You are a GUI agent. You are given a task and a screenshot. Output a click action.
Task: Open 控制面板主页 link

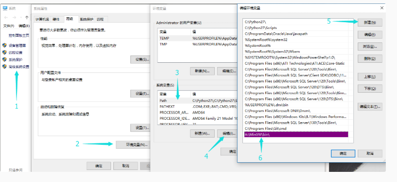19,36
